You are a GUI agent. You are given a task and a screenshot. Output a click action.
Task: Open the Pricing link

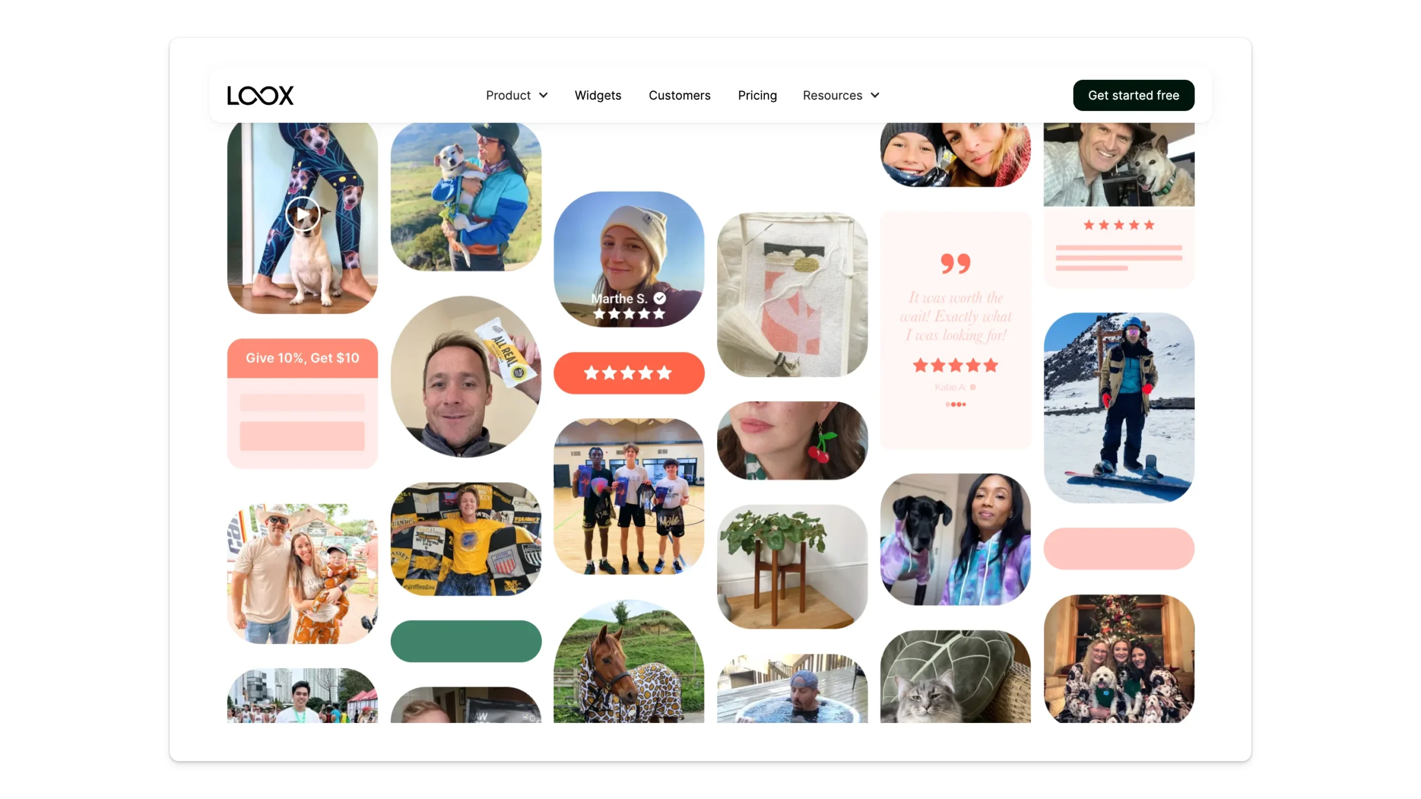(757, 95)
